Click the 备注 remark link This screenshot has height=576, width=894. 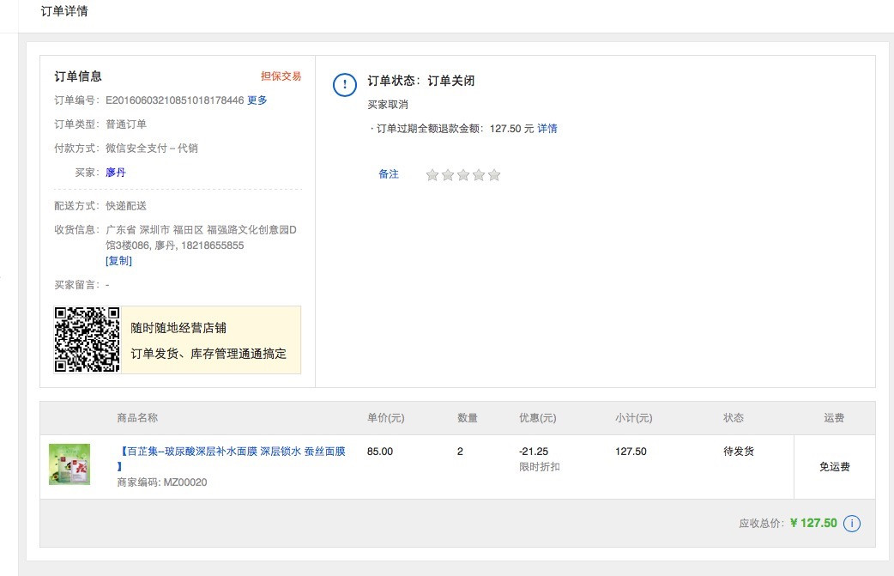point(389,174)
